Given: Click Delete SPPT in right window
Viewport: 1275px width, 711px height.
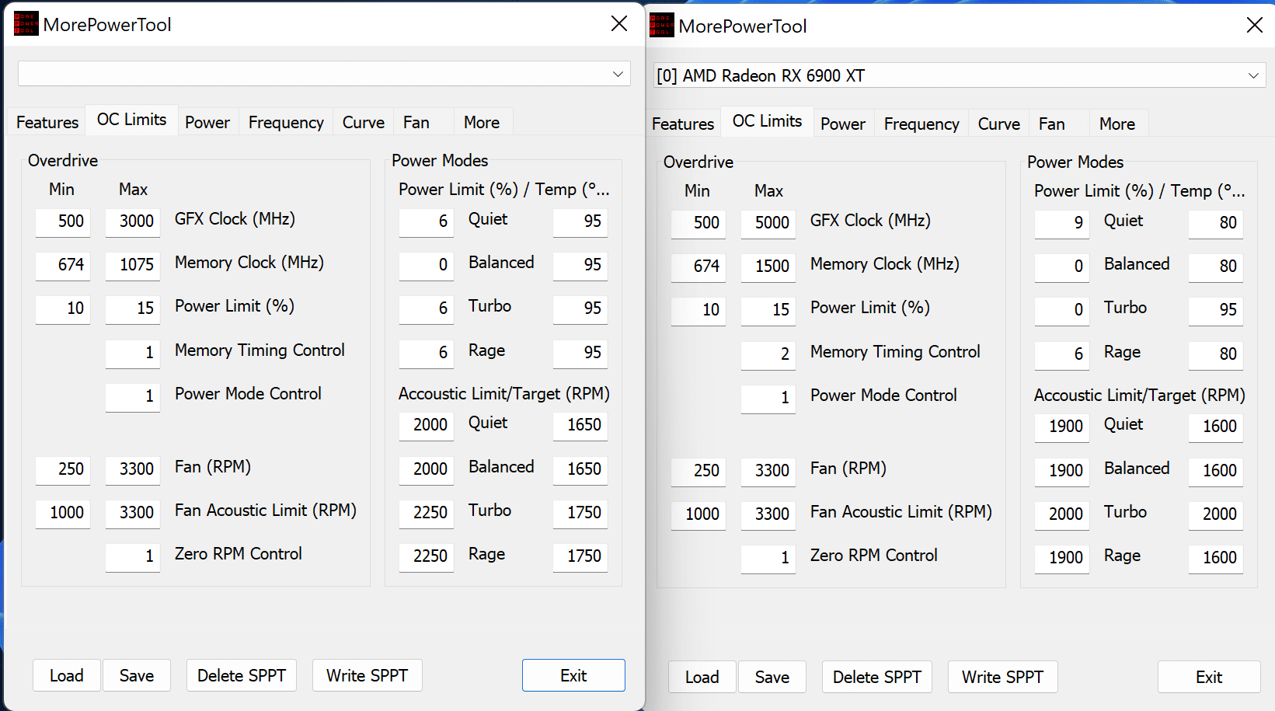Looking at the screenshot, I should 877,677.
